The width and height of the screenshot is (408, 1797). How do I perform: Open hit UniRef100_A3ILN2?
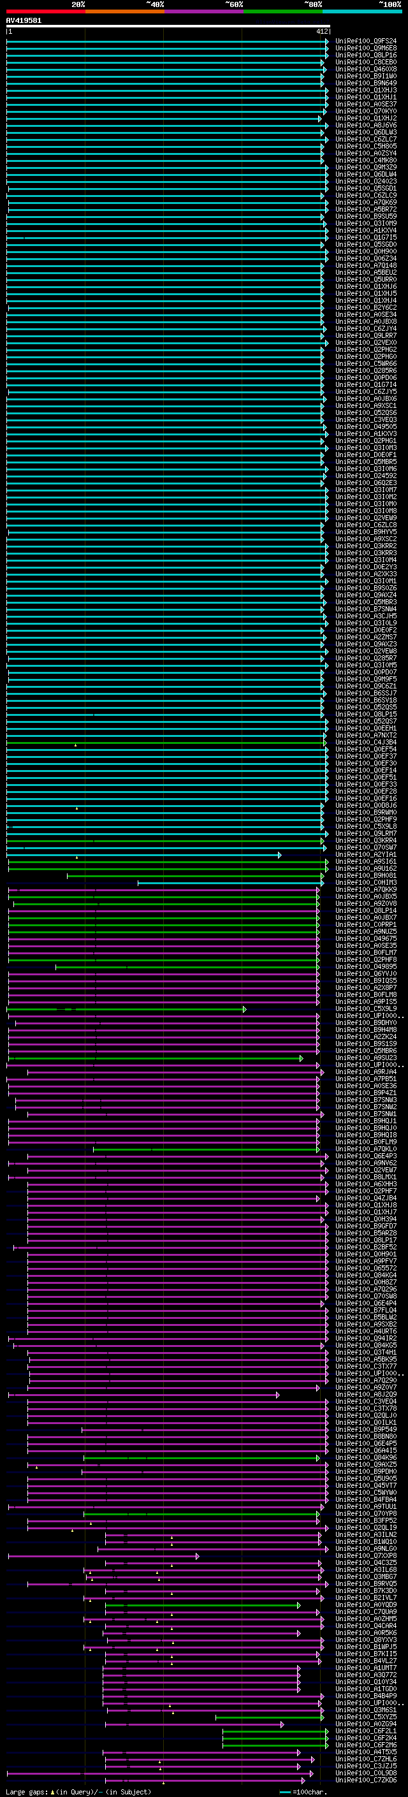coord(366,1535)
